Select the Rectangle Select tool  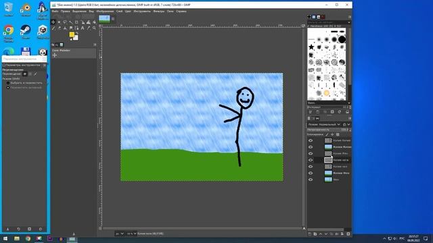click(59, 22)
